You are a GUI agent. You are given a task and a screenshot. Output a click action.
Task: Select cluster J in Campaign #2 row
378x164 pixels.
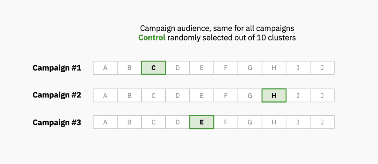tap(322, 95)
